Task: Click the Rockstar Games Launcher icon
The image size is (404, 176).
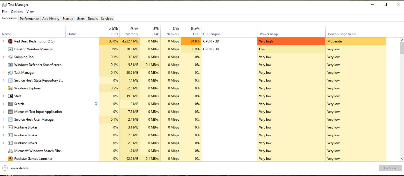Action: pos(10,159)
